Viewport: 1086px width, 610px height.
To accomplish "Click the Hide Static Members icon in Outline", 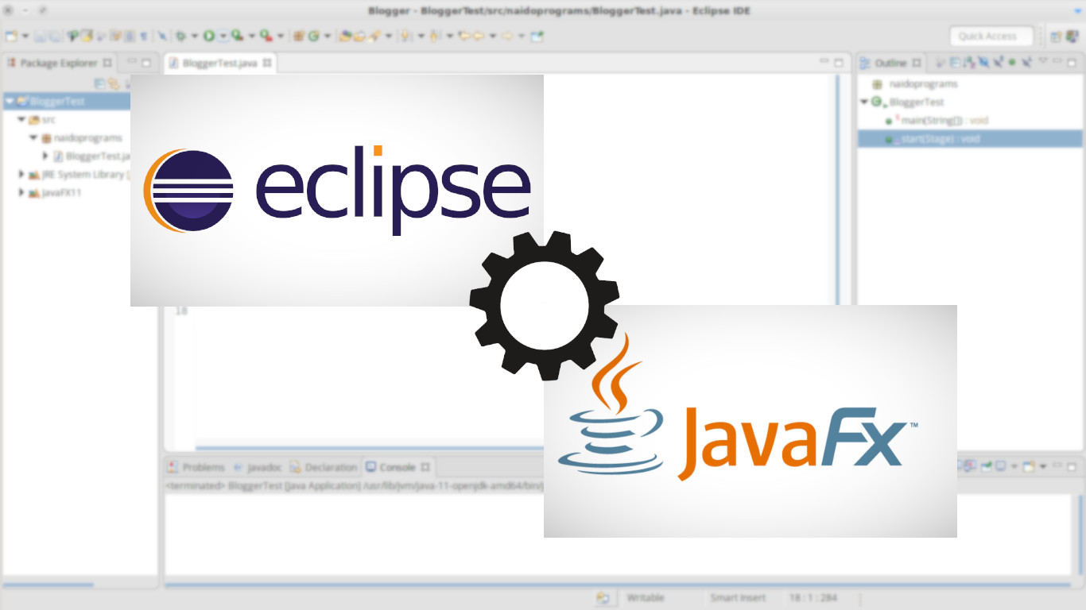I will coord(998,63).
